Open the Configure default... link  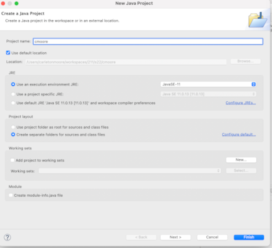tap(239, 134)
